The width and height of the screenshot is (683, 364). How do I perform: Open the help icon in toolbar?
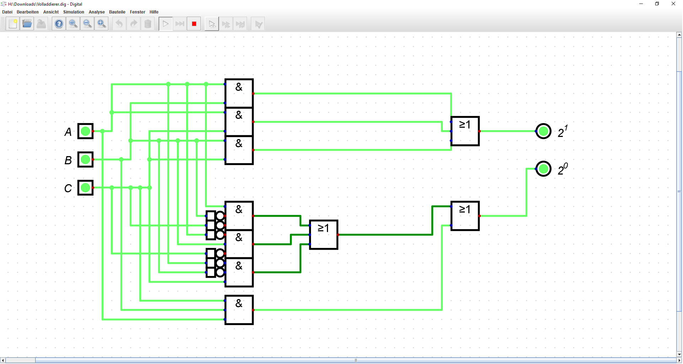pos(59,24)
